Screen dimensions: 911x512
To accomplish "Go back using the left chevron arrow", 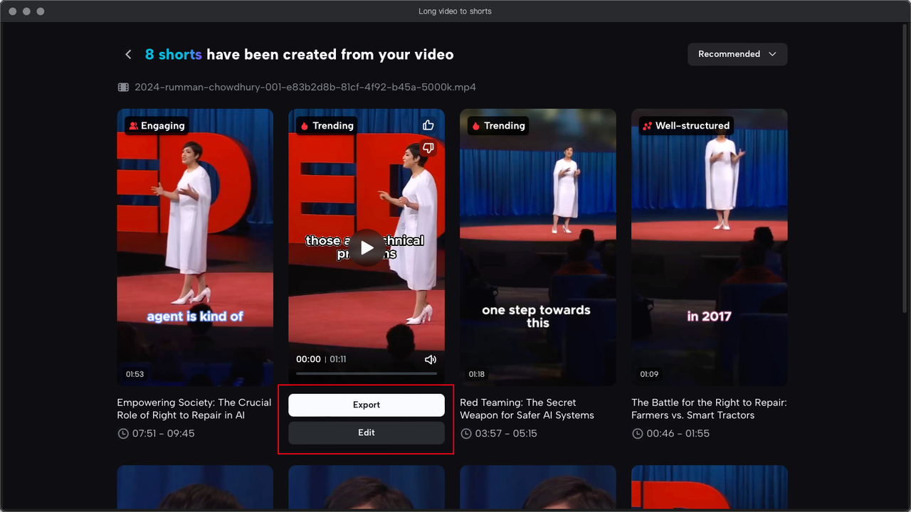I will pos(128,55).
